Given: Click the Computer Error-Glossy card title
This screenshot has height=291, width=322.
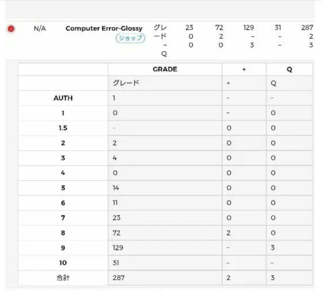Looking at the screenshot, I should [104, 29].
